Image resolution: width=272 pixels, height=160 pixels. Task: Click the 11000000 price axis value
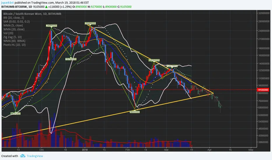click(x=264, y=78)
